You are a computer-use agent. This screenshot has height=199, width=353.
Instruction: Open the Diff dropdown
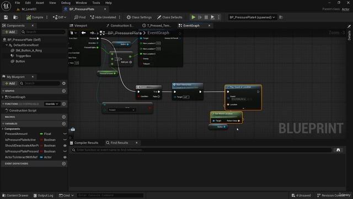[60, 17]
